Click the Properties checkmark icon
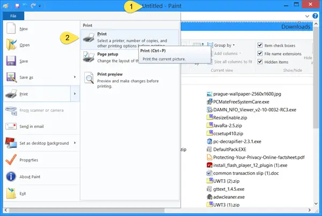 tap(11, 159)
